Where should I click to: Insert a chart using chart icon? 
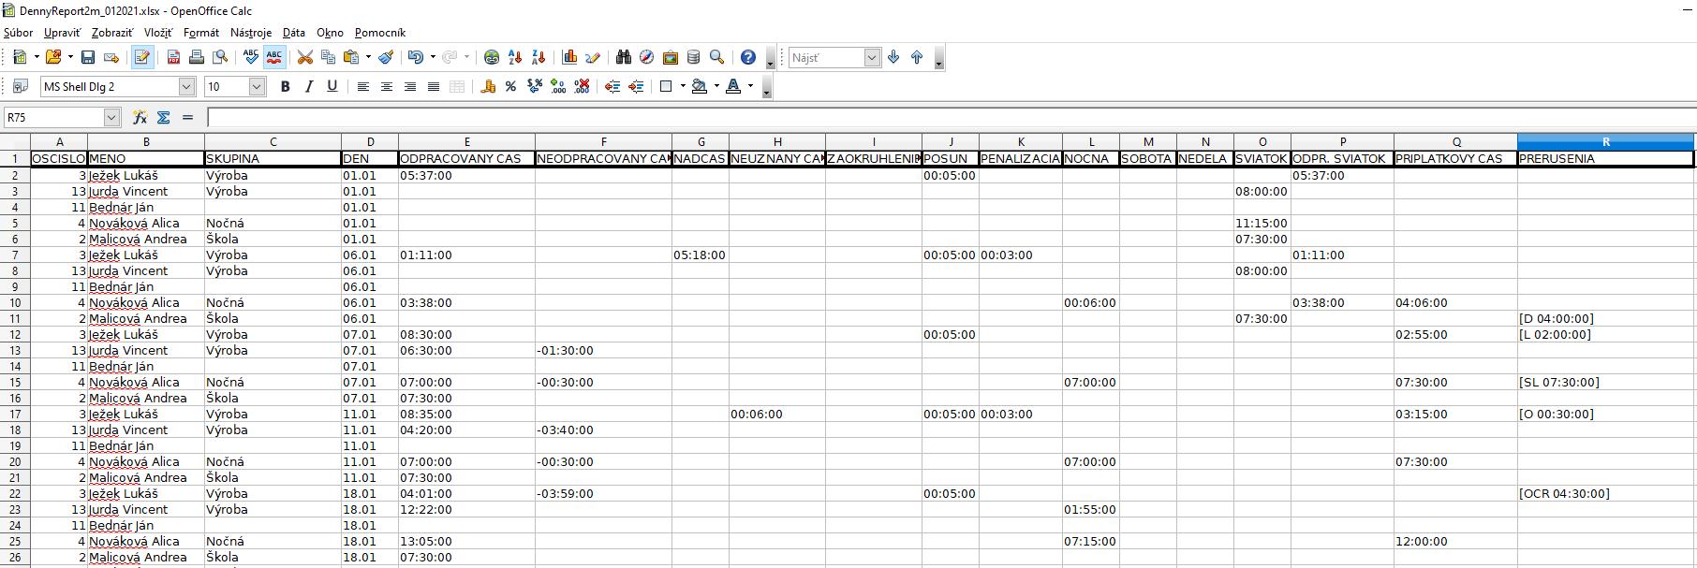point(569,57)
